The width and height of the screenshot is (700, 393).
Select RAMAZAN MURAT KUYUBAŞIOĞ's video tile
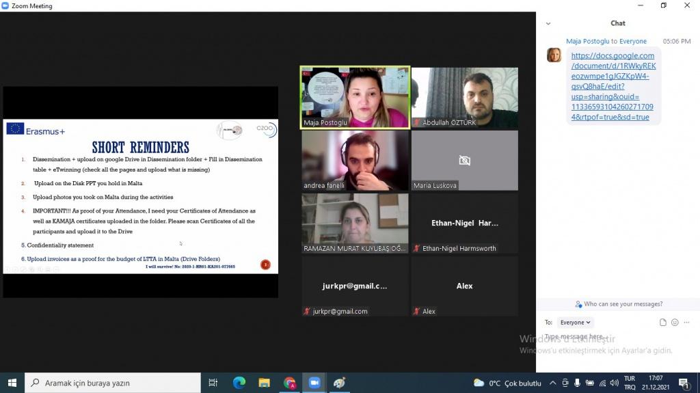pyautogui.click(x=355, y=223)
